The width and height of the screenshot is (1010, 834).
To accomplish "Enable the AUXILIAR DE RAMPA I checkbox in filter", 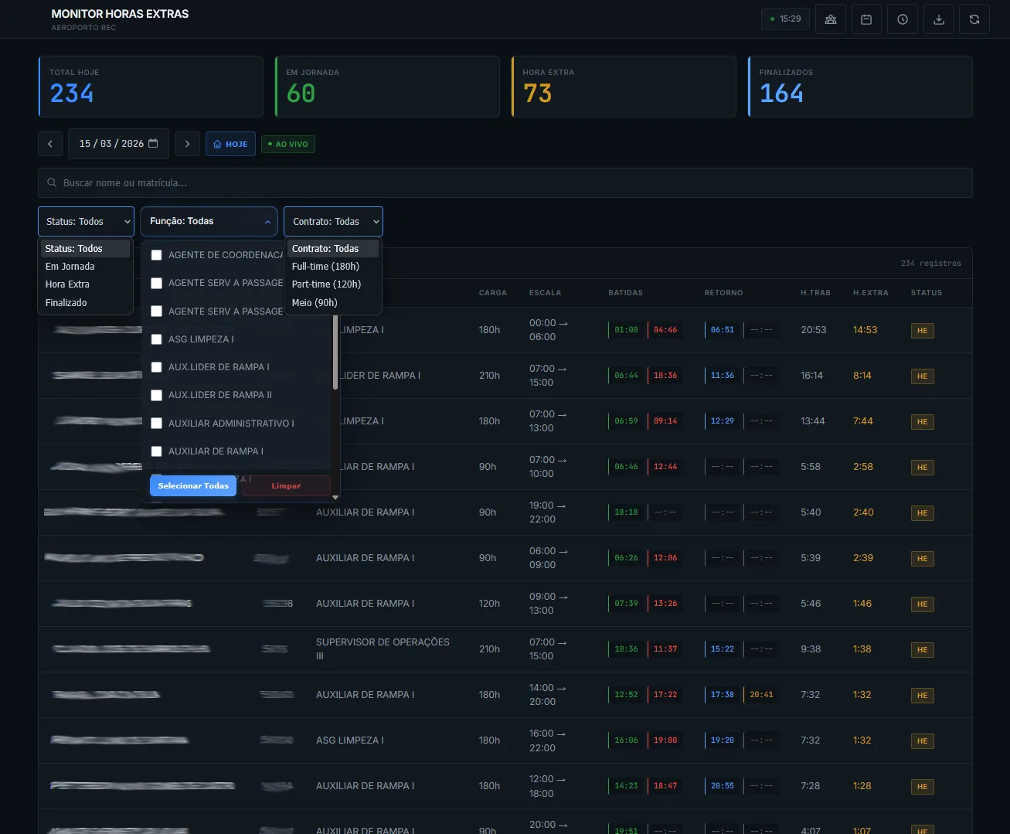I will tap(156, 451).
